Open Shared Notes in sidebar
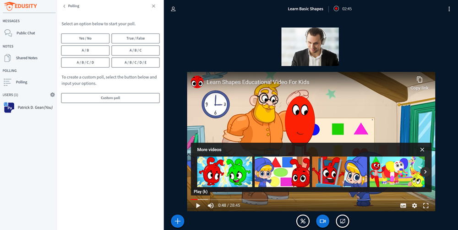458x230 pixels. (27, 58)
